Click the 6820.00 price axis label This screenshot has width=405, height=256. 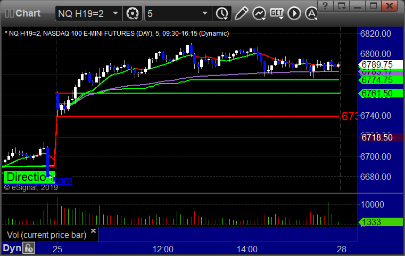[x=376, y=34]
